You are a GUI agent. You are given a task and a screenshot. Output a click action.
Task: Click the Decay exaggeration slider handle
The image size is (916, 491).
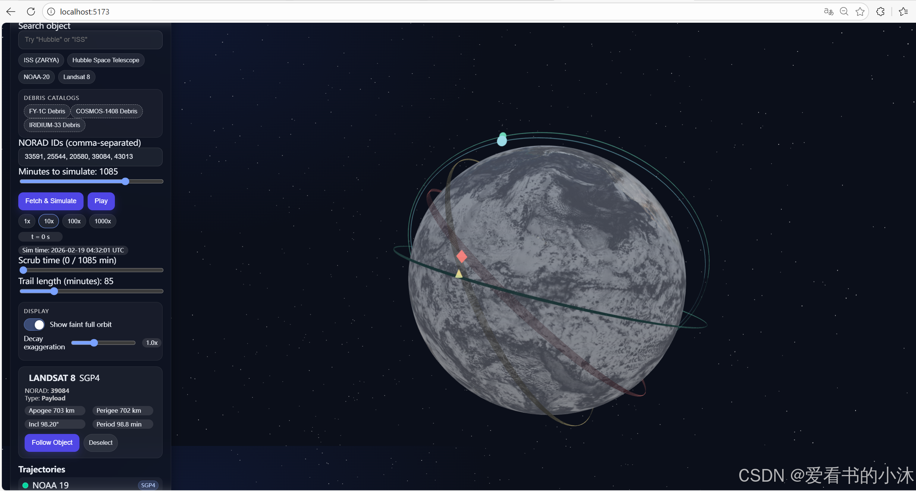tap(94, 343)
